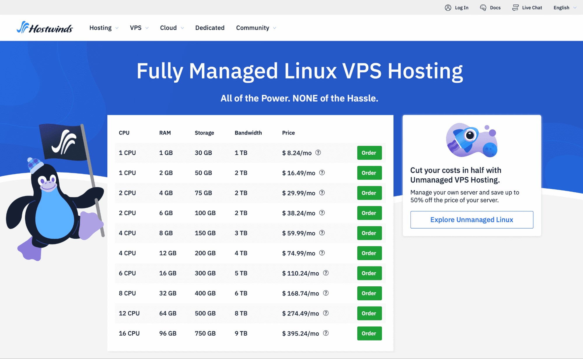
Task: Click the Storage column header
Action: (204, 133)
